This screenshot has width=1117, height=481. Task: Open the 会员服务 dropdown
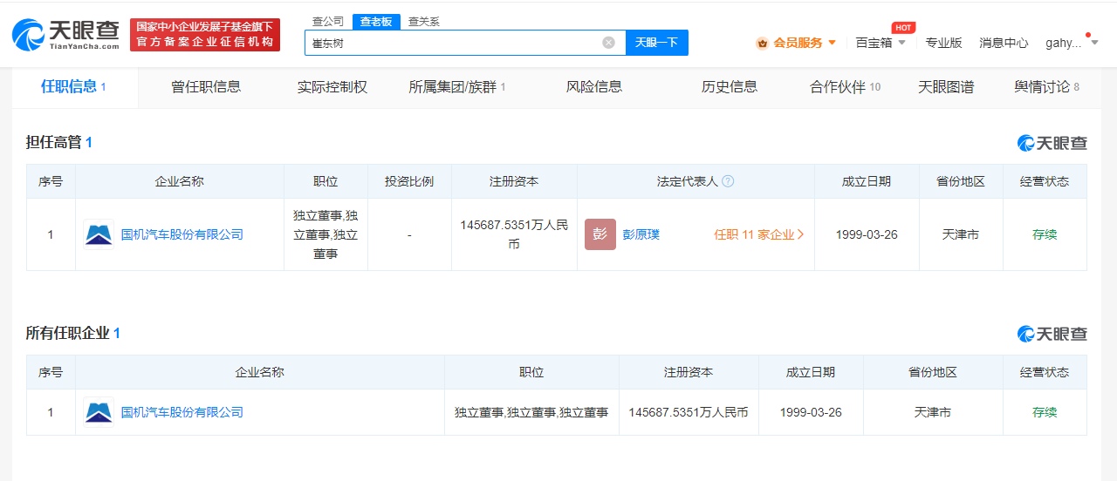(x=796, y=43)
